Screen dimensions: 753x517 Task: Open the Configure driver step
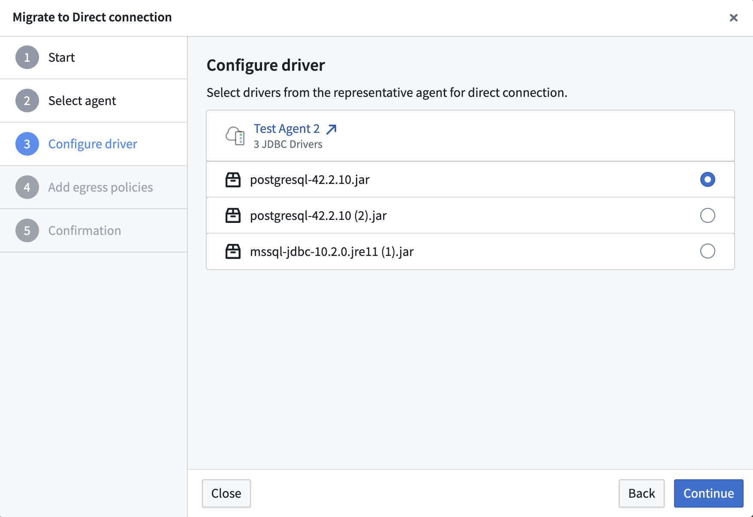(x=93, y=144)
